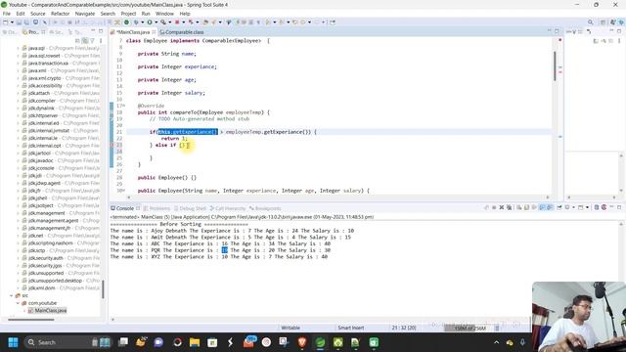626x352 pixels.
Task: Click the editor vertical scrollbar
Action: tap(555, 66)
